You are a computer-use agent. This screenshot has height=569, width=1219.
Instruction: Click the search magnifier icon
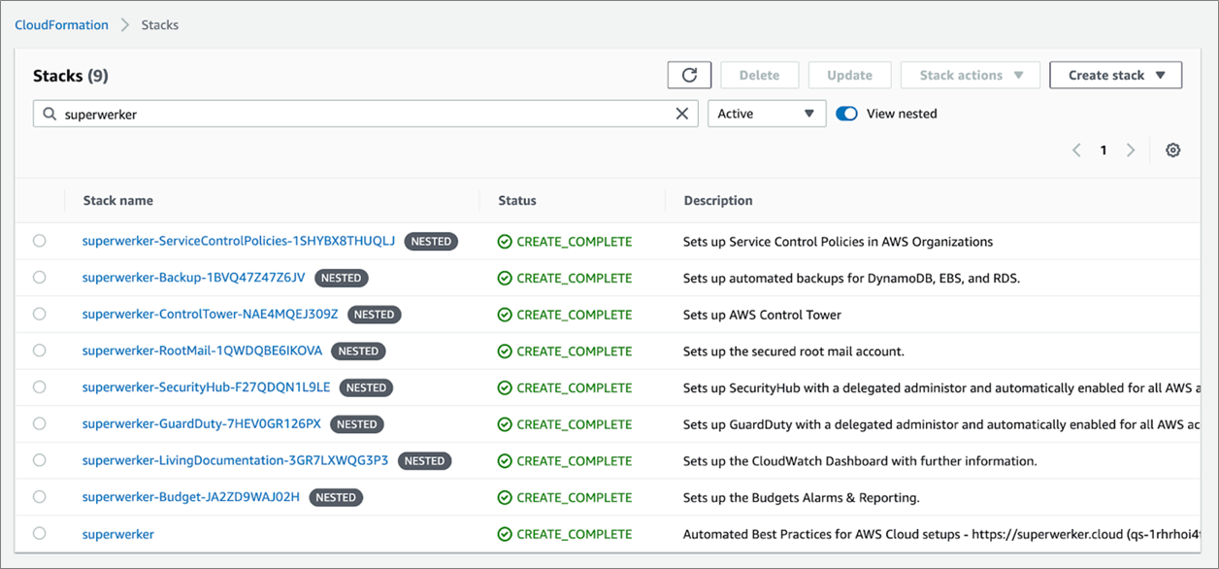coord(49,114)
